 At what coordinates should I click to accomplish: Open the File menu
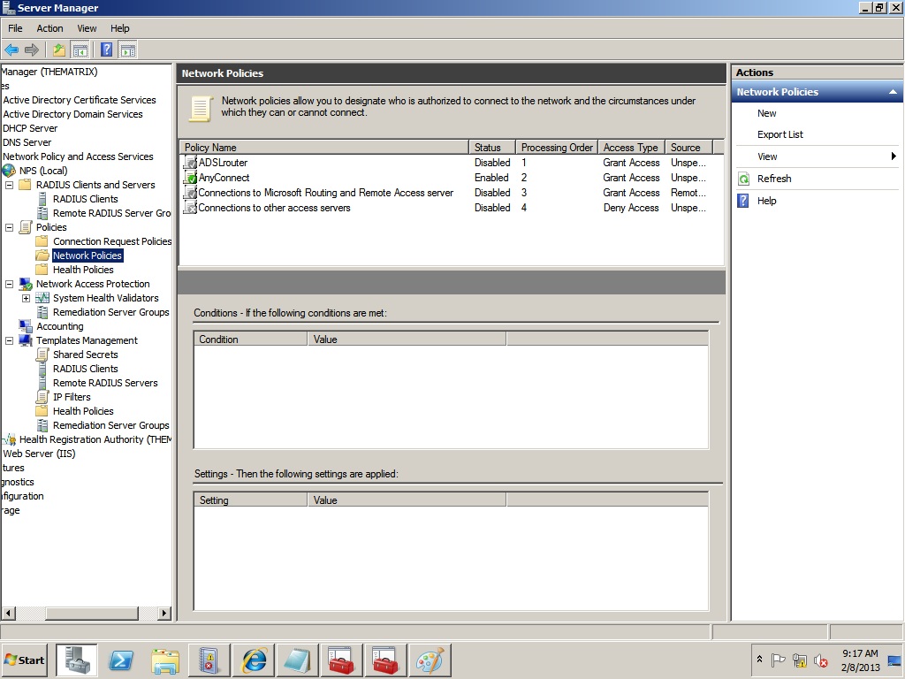(x=15, y=28)
